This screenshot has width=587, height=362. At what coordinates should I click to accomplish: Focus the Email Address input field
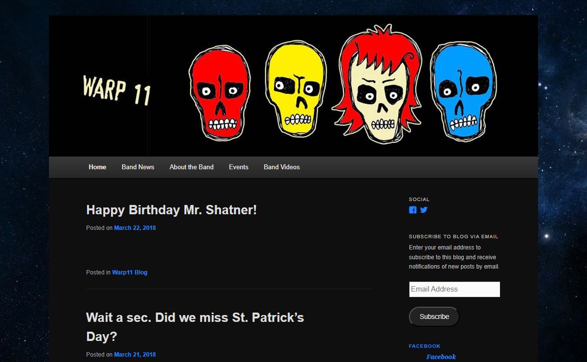click(x=454, y=289)
